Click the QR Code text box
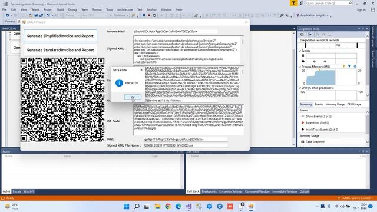The width and height of the screenshot is (377, 212). (x=188, y=120)
